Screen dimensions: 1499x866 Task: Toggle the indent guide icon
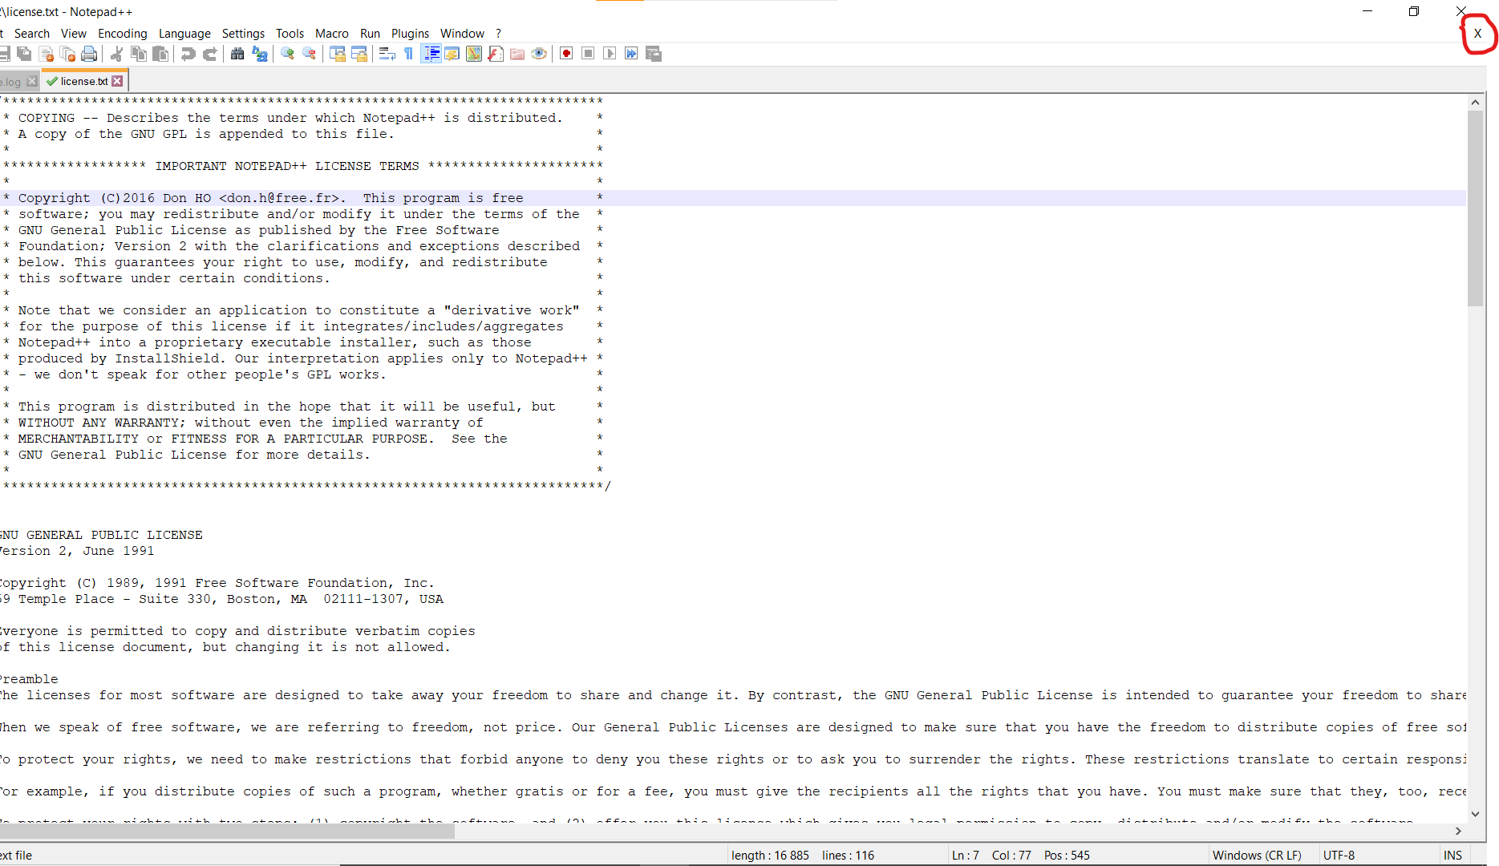(x=431, y=54)
